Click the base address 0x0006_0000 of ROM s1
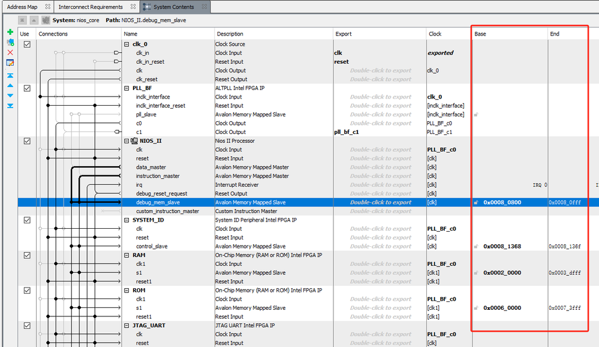The width and height of the screenshot is (599, 347). click(x=502, y=308)
